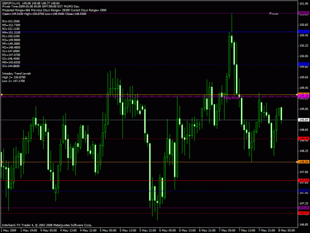Select the R1=150.5200 level text
Viewport: 310px width, 233px height.
[x=11, y=36]
